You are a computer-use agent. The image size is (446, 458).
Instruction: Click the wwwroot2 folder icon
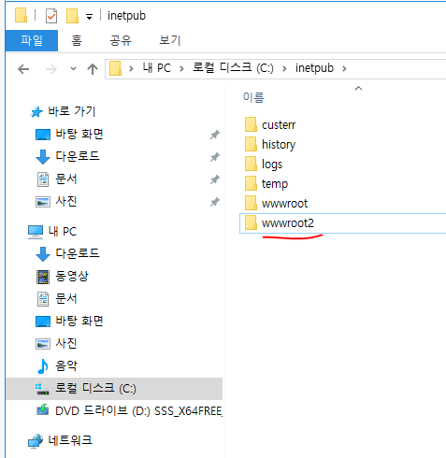[x=251, y=222]
